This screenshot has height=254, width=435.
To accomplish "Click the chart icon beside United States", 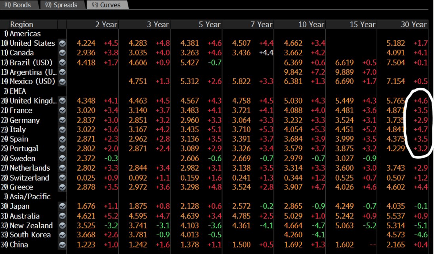I will click(x=62, y=43).
